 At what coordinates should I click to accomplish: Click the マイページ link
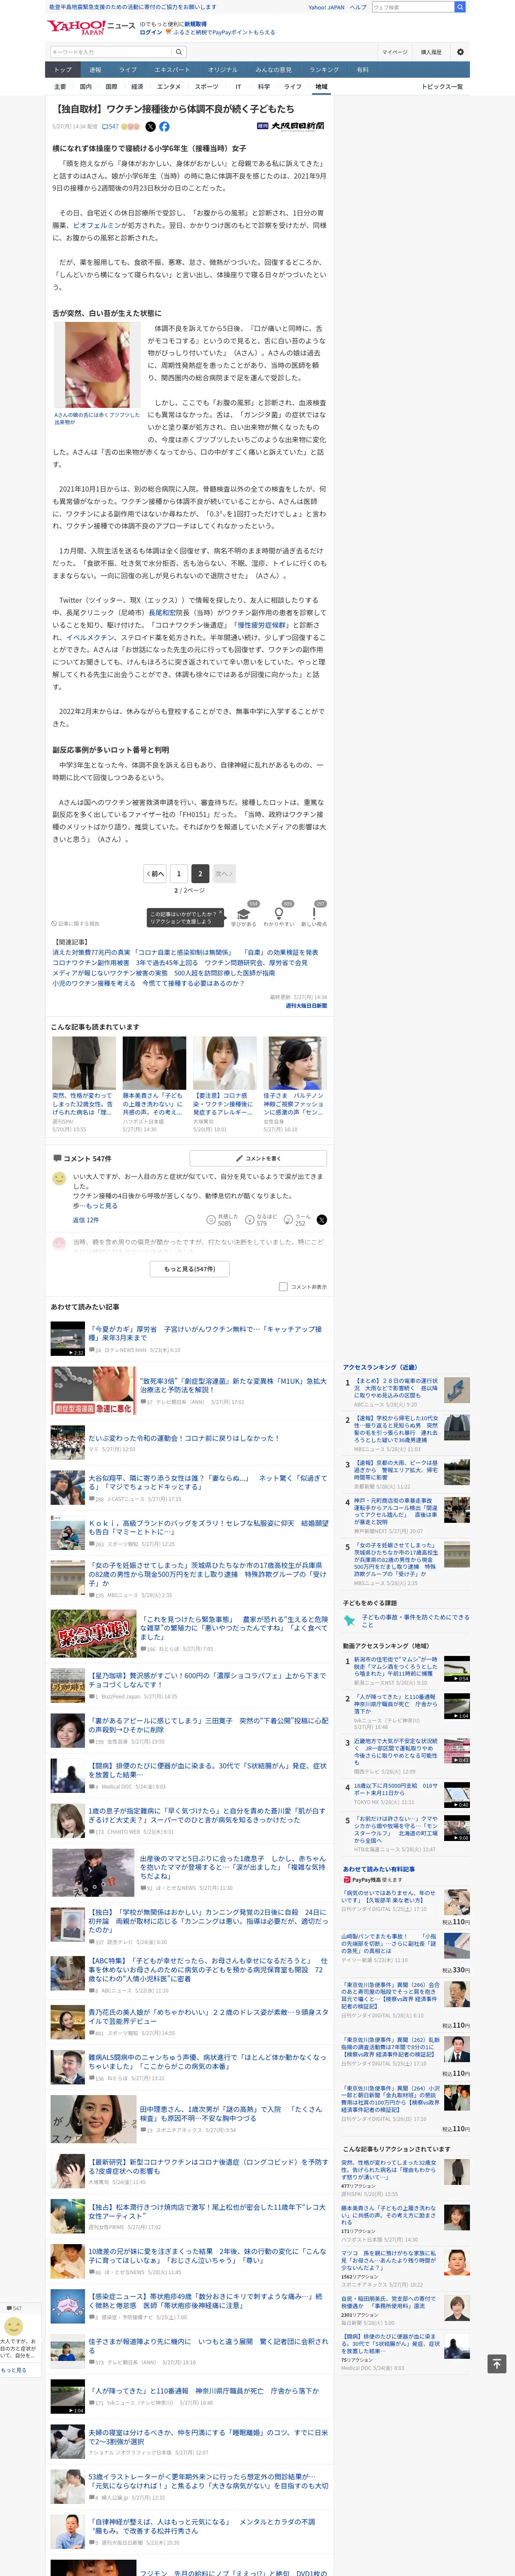[395, 52]
